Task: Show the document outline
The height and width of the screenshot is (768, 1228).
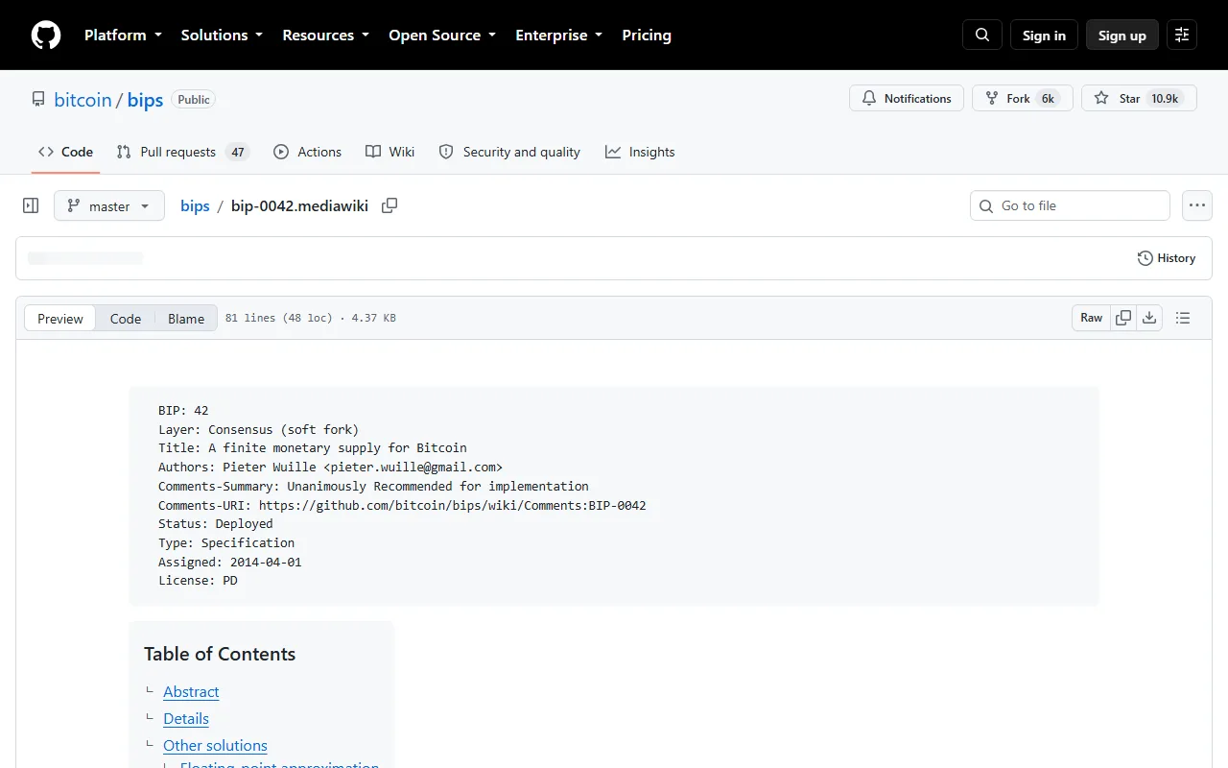Action: point(1183,318)
